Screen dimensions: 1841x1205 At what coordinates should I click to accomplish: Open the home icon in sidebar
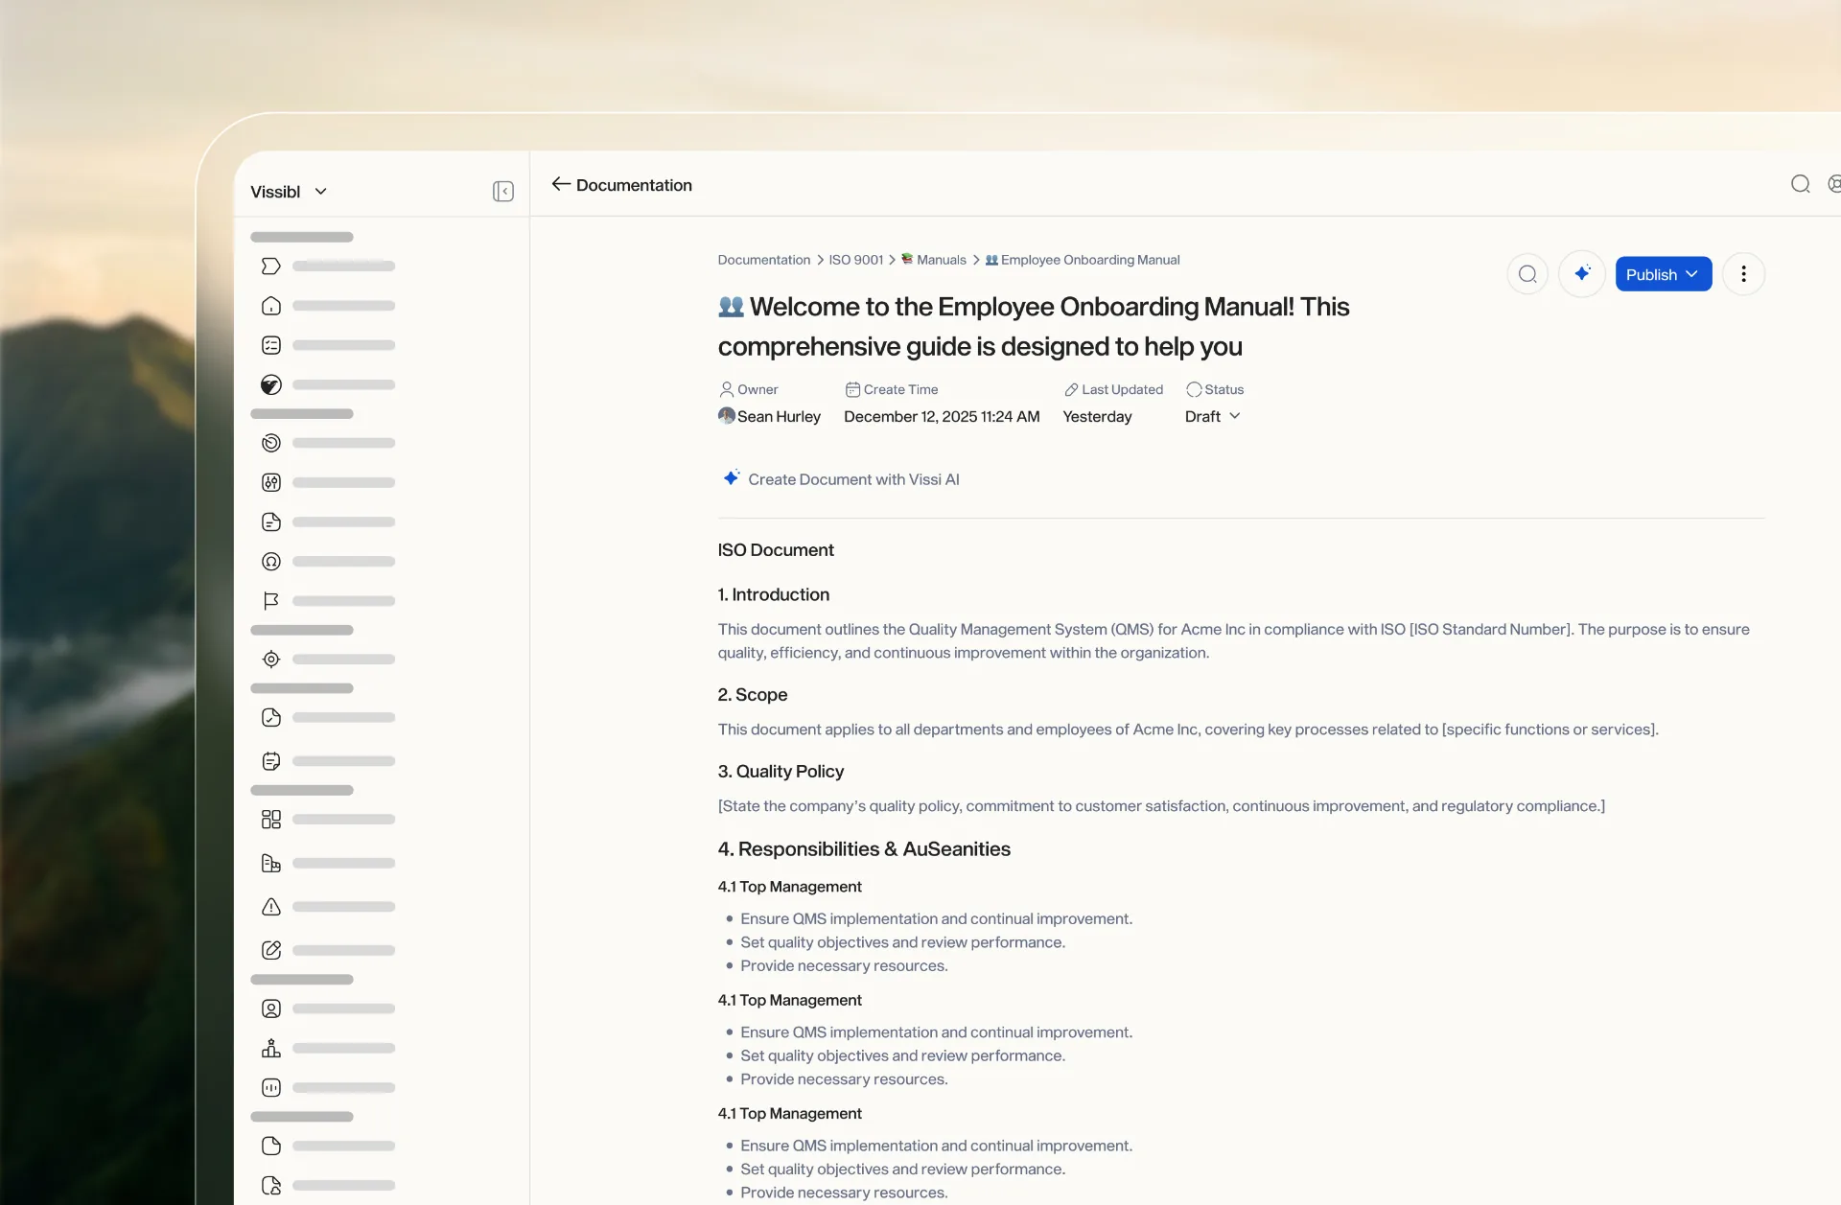[x=271, y=306]
